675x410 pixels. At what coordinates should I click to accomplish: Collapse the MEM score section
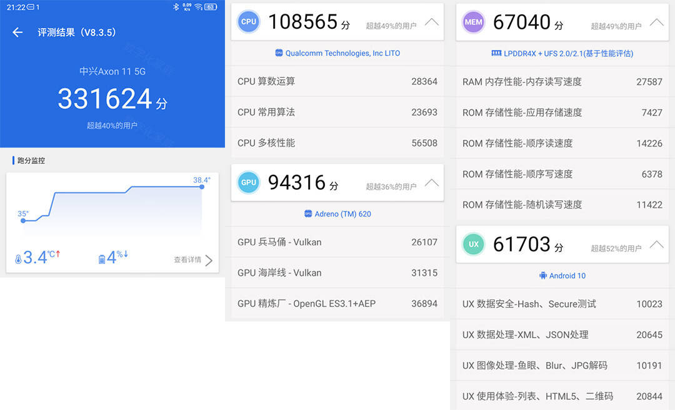click(656, 22)
